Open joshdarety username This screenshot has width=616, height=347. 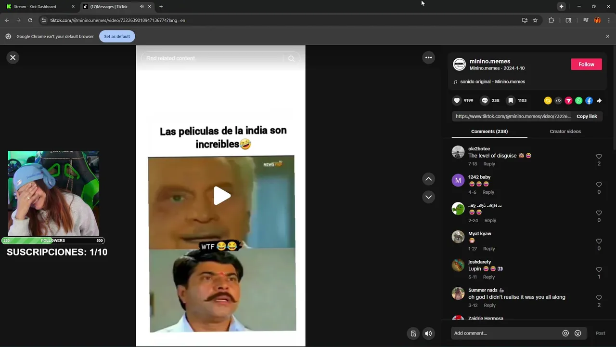coord(479,262)
